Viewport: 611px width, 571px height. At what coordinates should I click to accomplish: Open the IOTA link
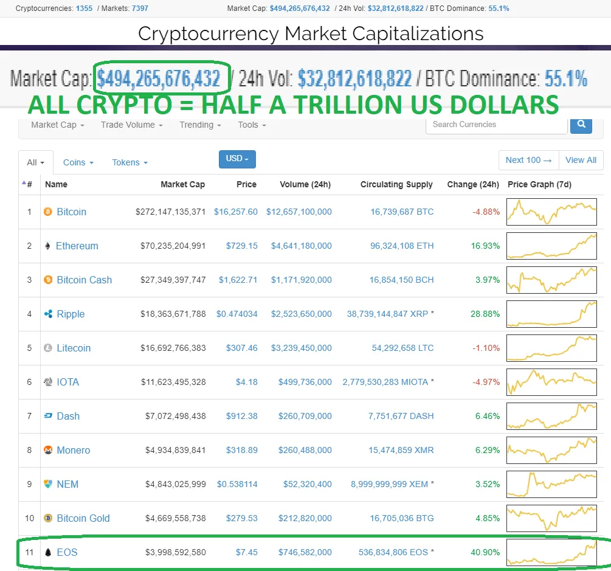68,382
